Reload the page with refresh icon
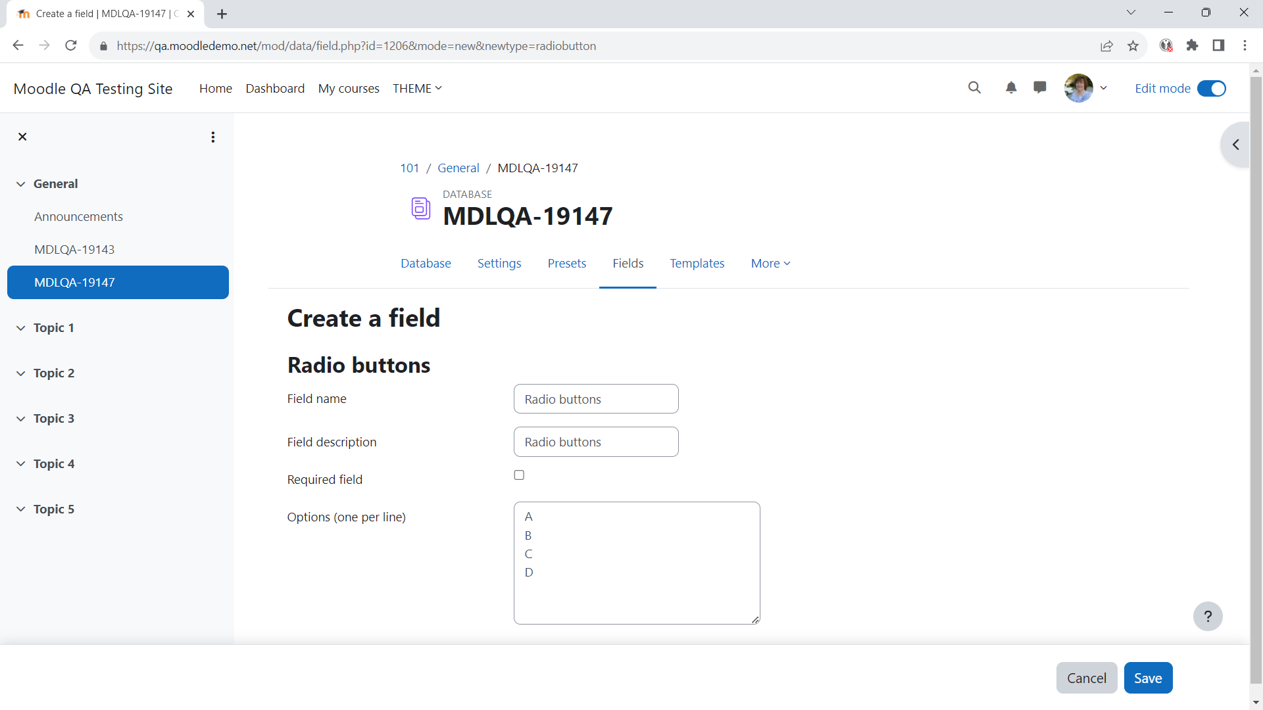Viewport: 1263px width, 710px height. coord(71,45)
